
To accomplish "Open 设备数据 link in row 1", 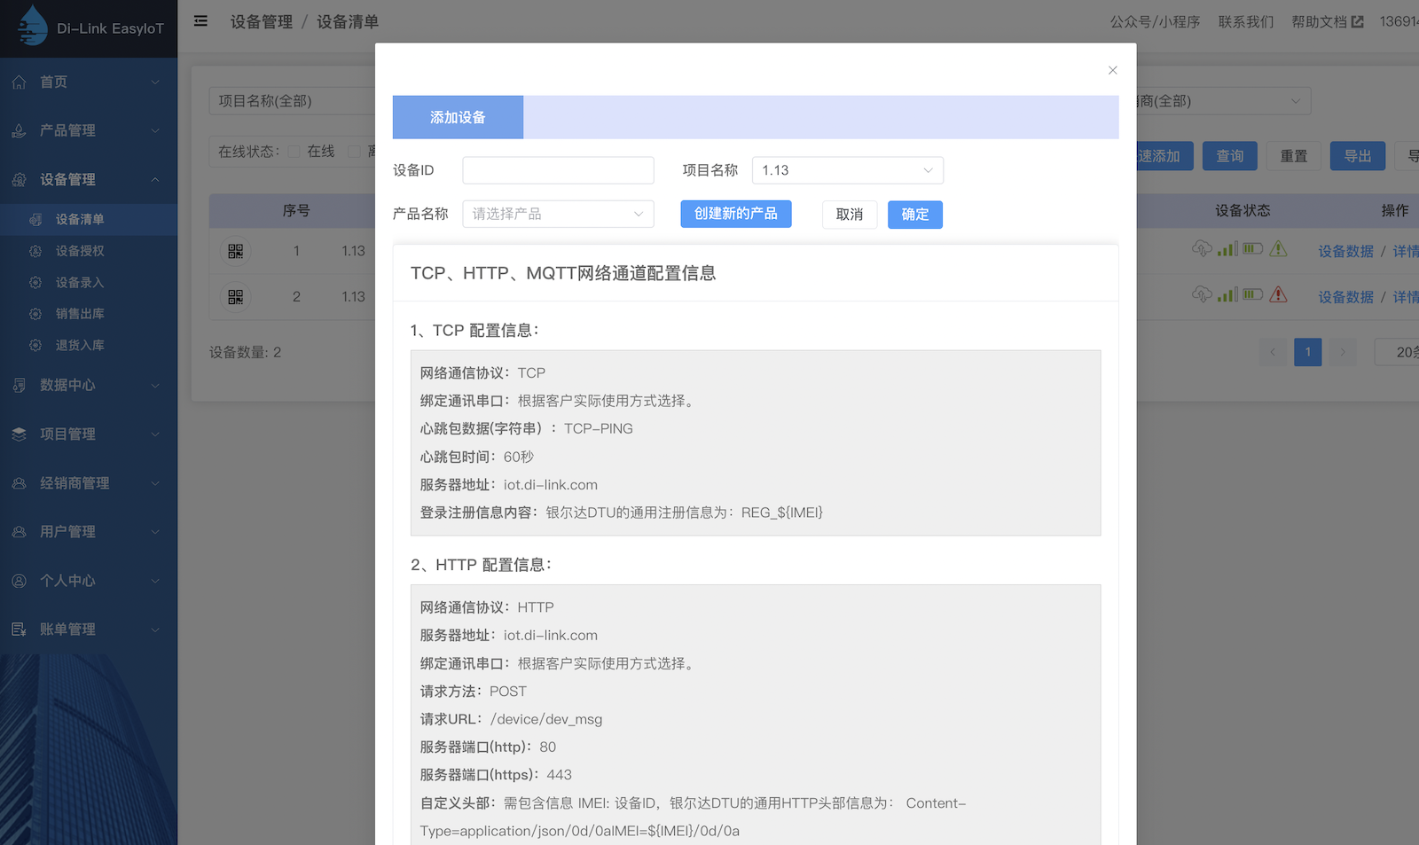I will point(1345,251).
